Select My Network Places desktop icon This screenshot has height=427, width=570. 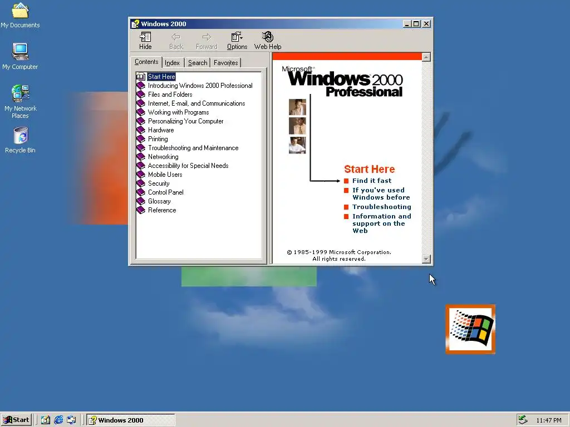(x=20, y=102)
